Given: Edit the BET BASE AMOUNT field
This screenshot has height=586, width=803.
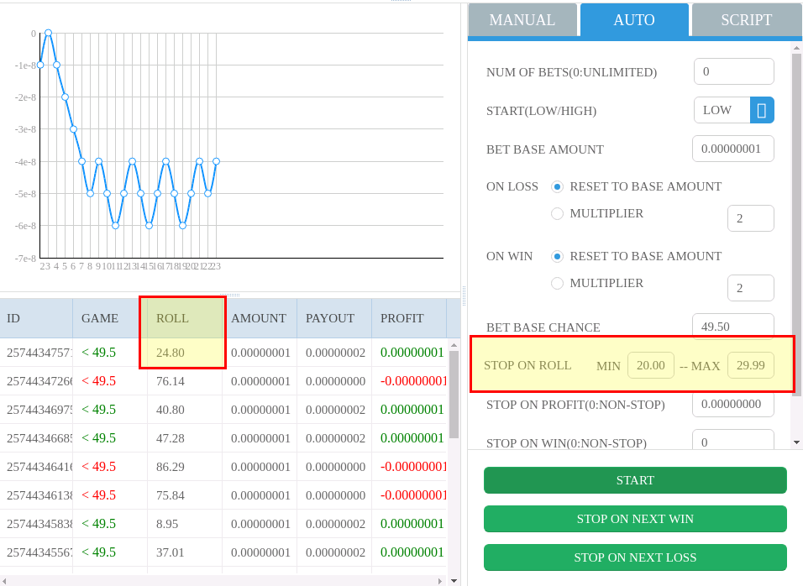Looking at the screenshot, I should [x=732, y=149].
